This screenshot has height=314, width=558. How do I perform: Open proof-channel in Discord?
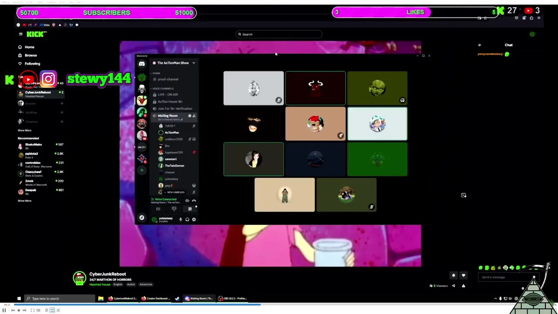pos(168,79)
